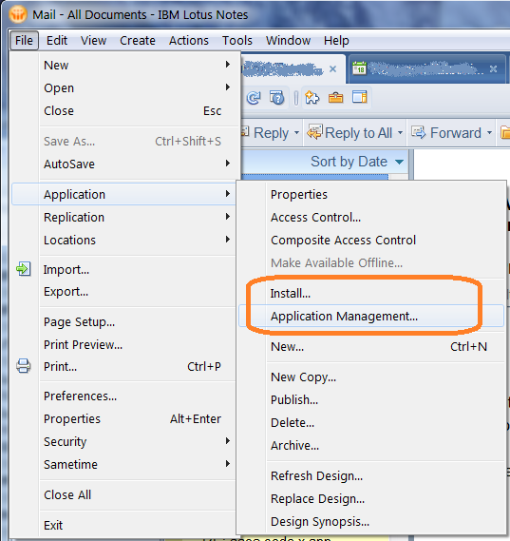Choose Install... in Application submenu
Image resolution: width=510 pixels, height=541 pixels.
coord(371,293)
